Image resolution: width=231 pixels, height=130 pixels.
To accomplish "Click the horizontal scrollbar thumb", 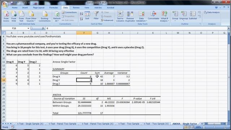I will pyautogui.click(x=214, y=124).
